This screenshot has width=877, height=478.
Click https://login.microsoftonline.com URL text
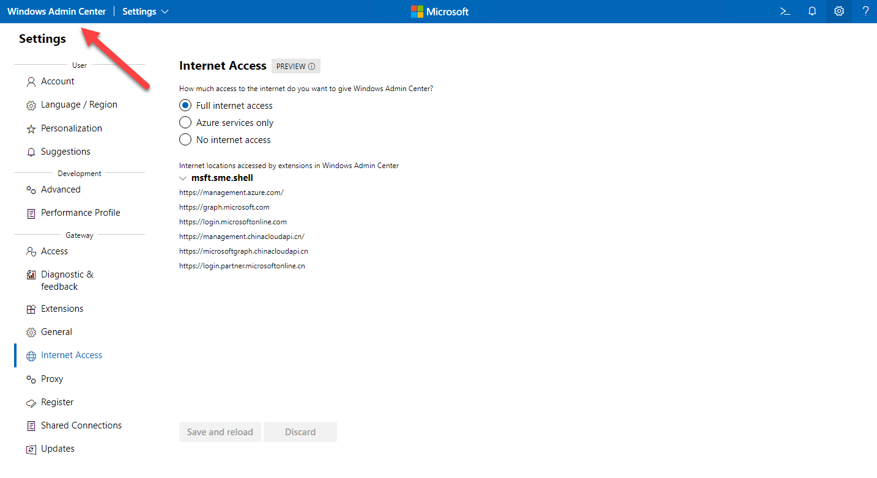tap(233, 222)
